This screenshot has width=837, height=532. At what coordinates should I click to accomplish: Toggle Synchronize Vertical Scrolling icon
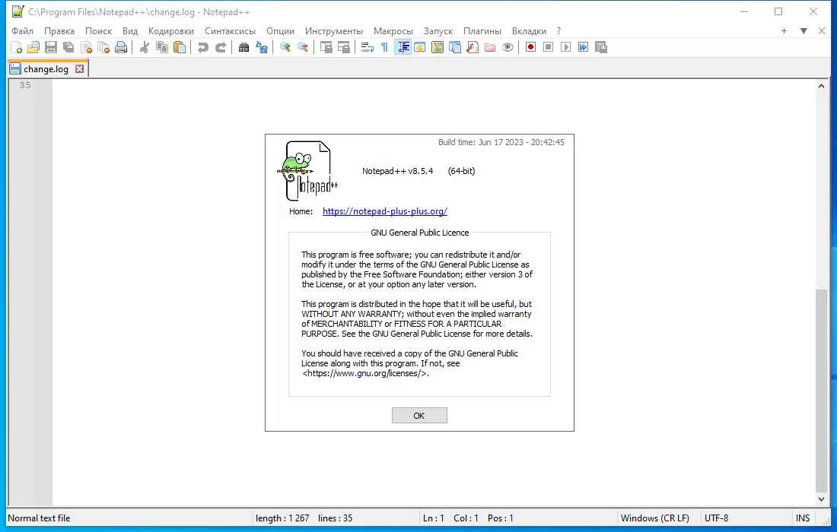click(326, 47)
